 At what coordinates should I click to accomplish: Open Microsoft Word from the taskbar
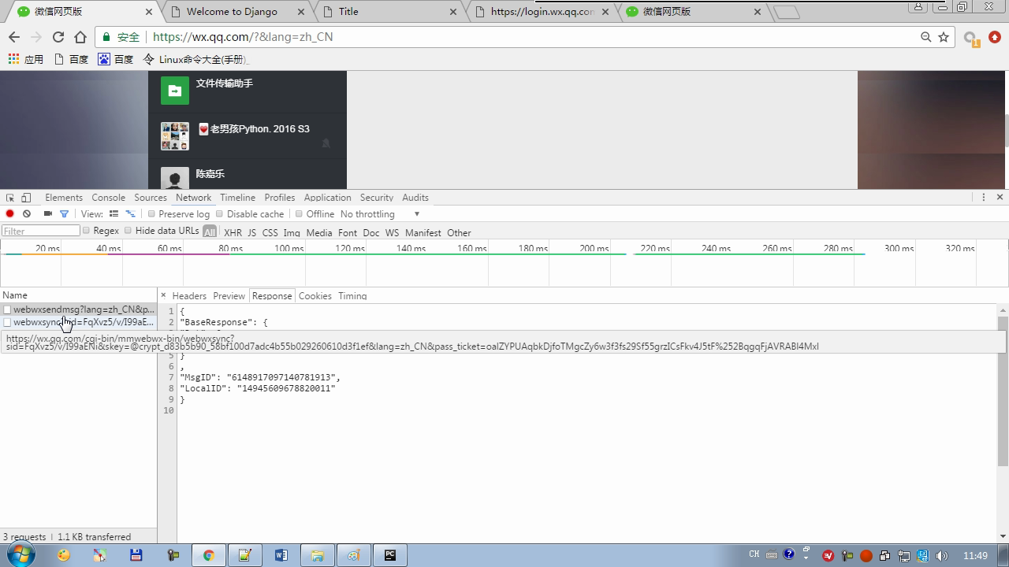tap(281, 555)
